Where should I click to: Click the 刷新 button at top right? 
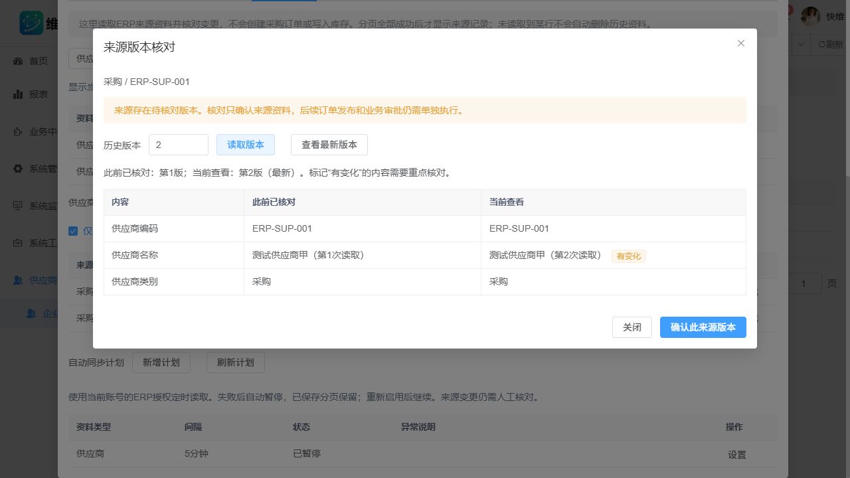[830, 44]
